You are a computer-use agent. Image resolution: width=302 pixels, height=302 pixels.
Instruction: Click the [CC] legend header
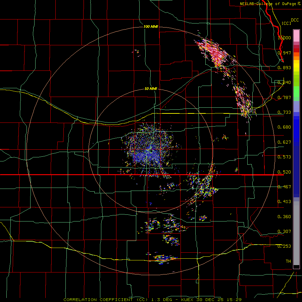(287, 23)
